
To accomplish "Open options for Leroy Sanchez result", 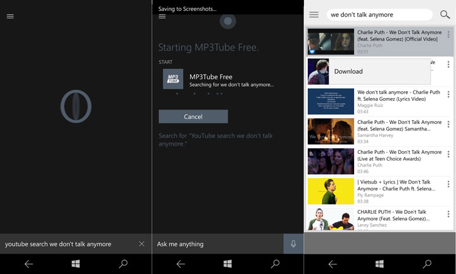I will coord(448,214).
